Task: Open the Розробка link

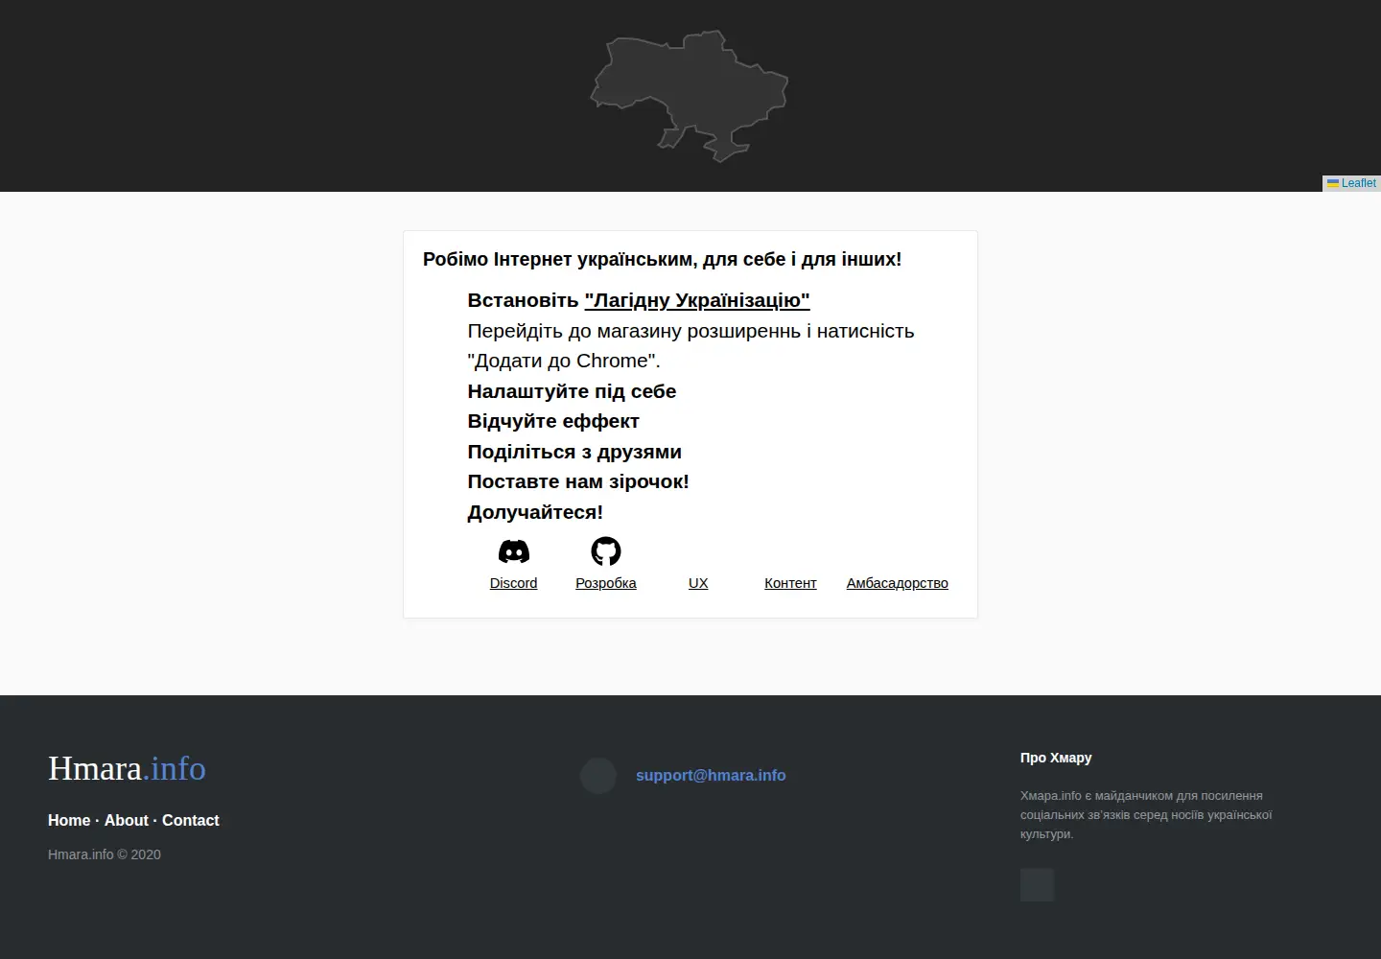Action: pyautogui.click(x=606, y=583)
